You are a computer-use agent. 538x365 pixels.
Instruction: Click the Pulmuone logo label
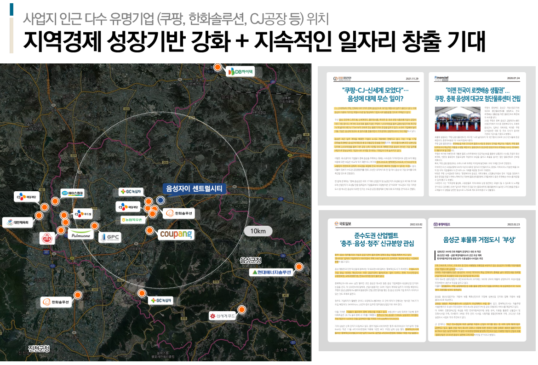tap(81, 235)
